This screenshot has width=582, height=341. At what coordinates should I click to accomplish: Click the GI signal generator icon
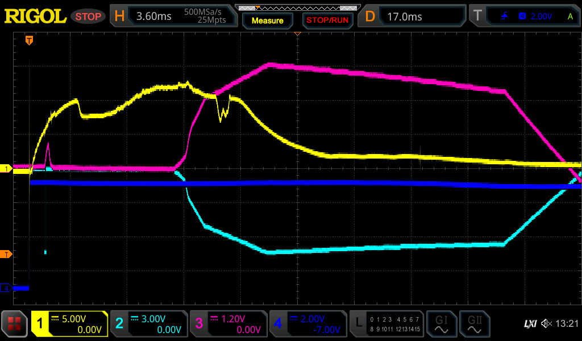[x=441, y=325]
